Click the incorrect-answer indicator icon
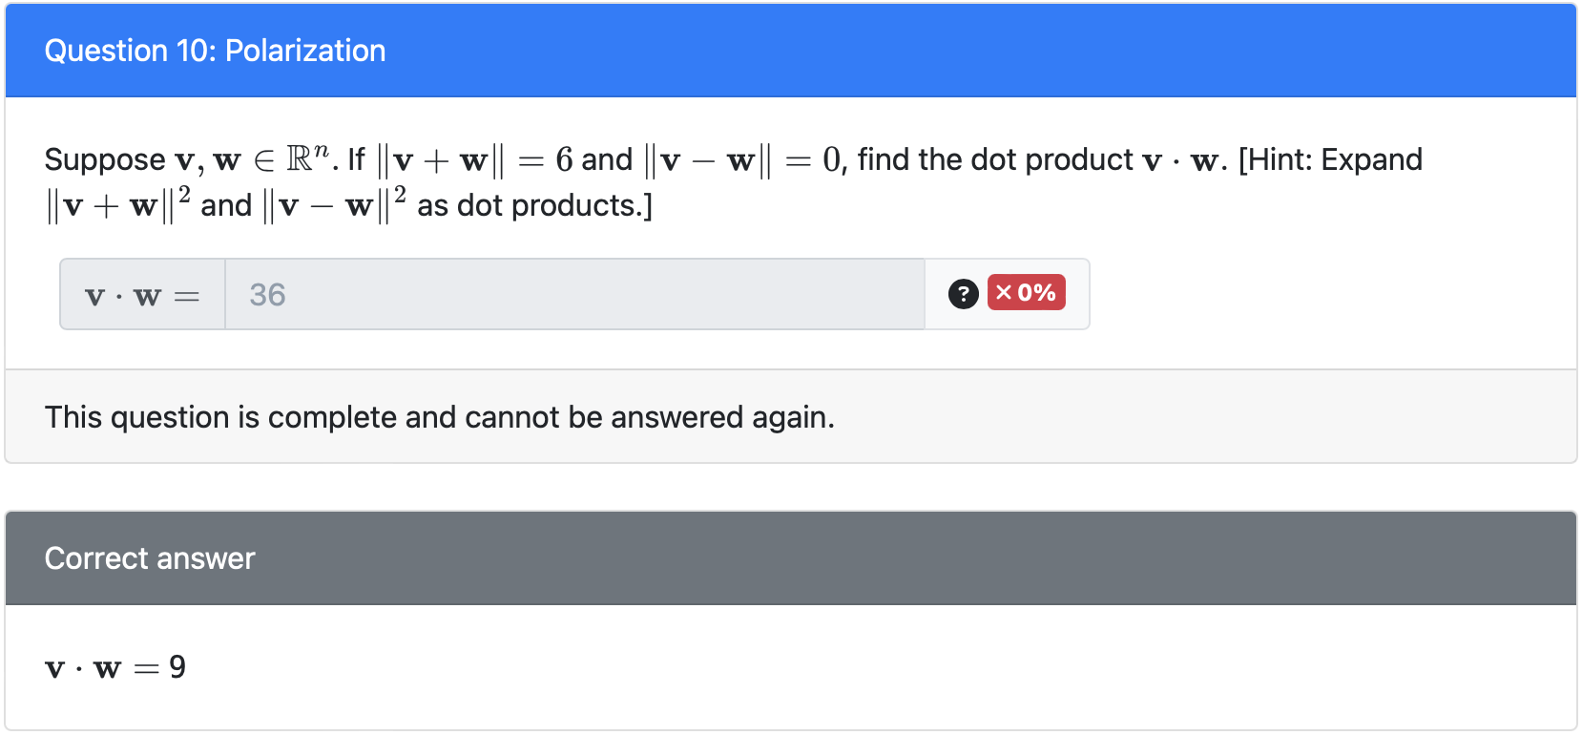This screenshot has height=735, width=1582. click(1027, 293)
